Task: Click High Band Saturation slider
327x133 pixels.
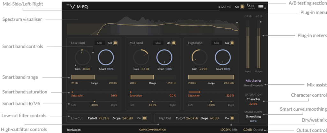Action: (x=211, y=92)
